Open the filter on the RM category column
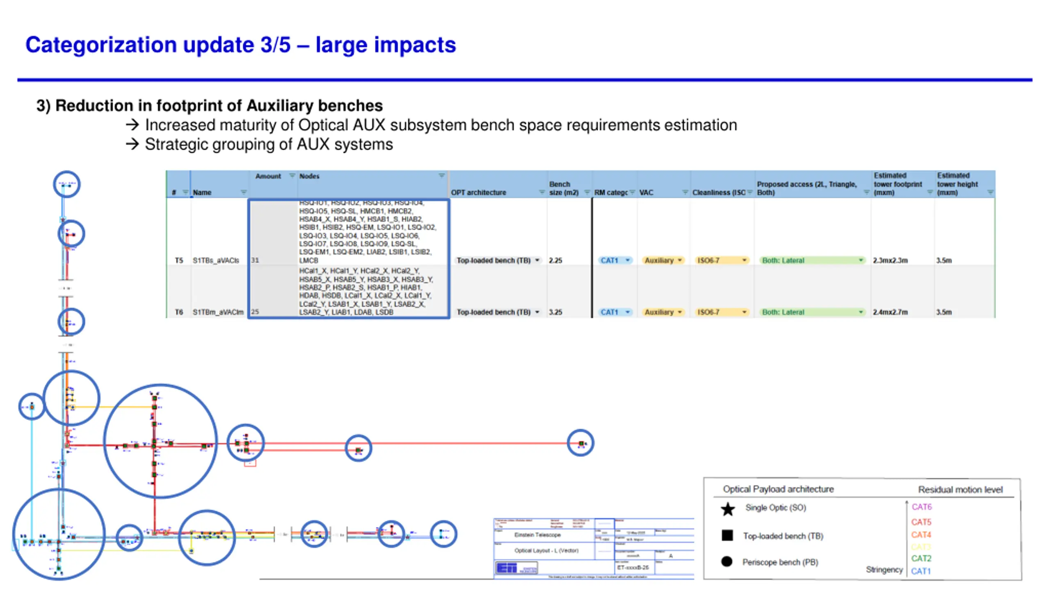 click(x=632, y=192)
